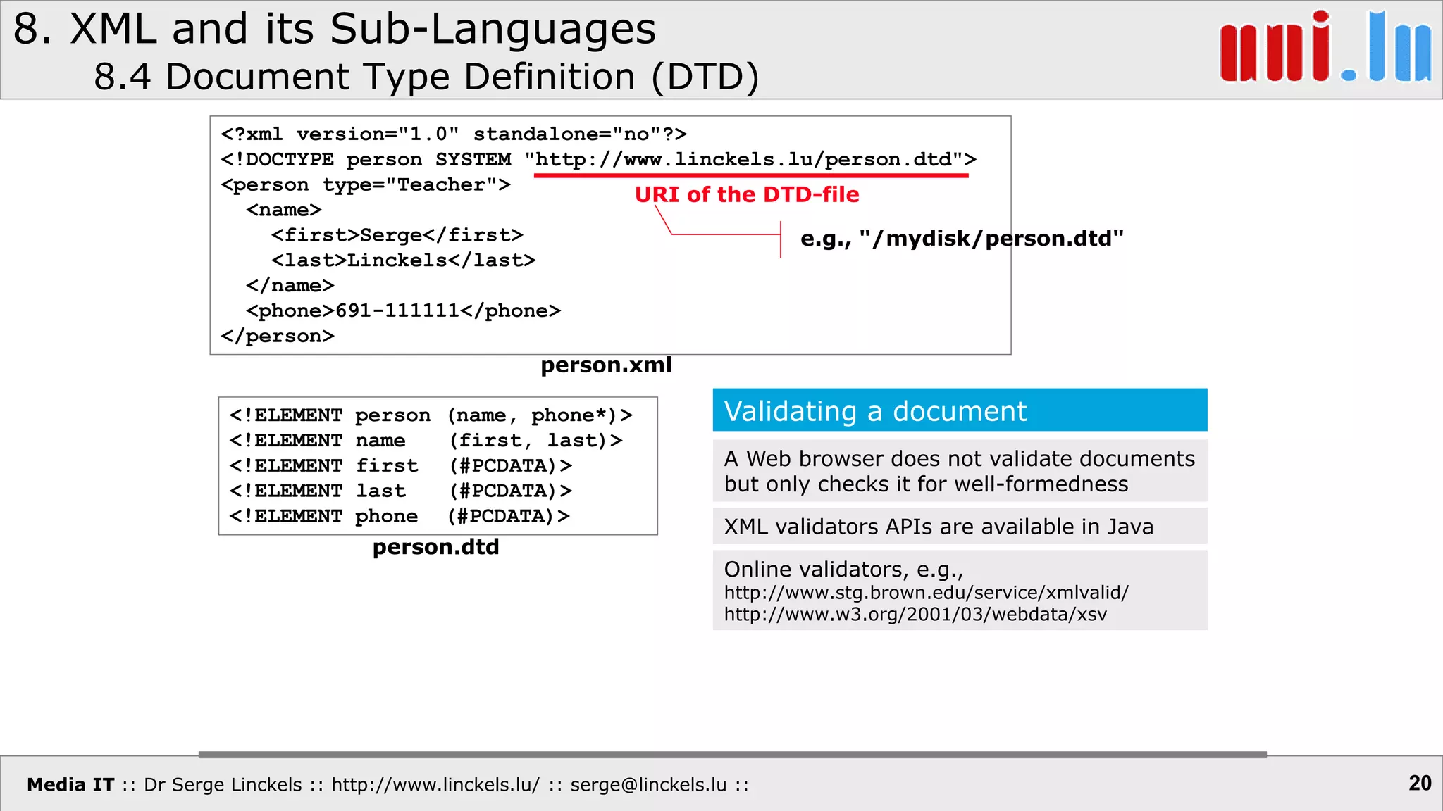Click the 'Media IT' footer label
Screen dimensions: 1443x811
[x=70, y=785]
